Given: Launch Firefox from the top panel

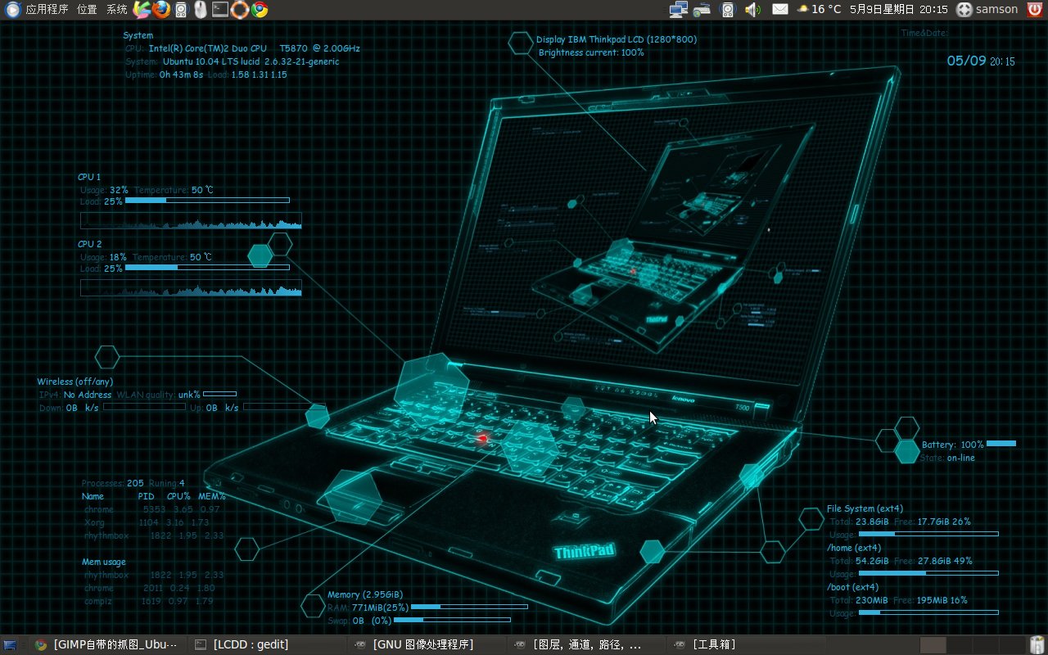Looking at the screenshot, I should [x=161, y=10].
